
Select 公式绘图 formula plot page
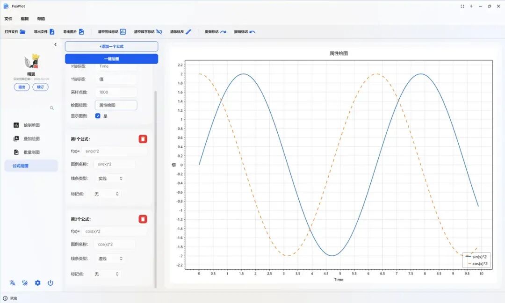click(x=31, y=166)
